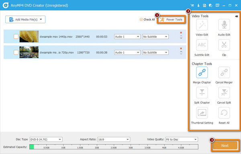Open Audio 1 dropdown for 720p.mov
The image size is (241, 154).
127,52
